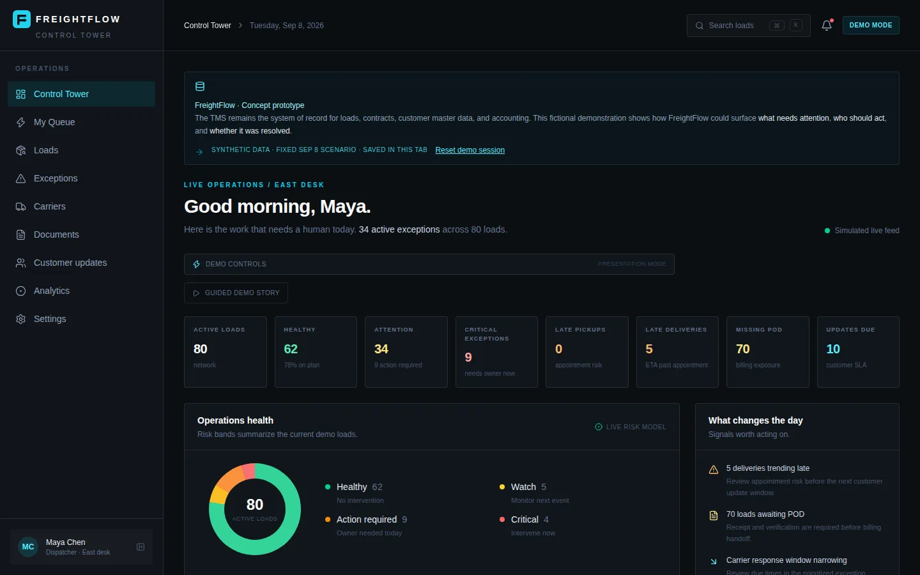Click the play icon in Guided Demo Story
Screen dimensions: 920x575
coord(196,293)
